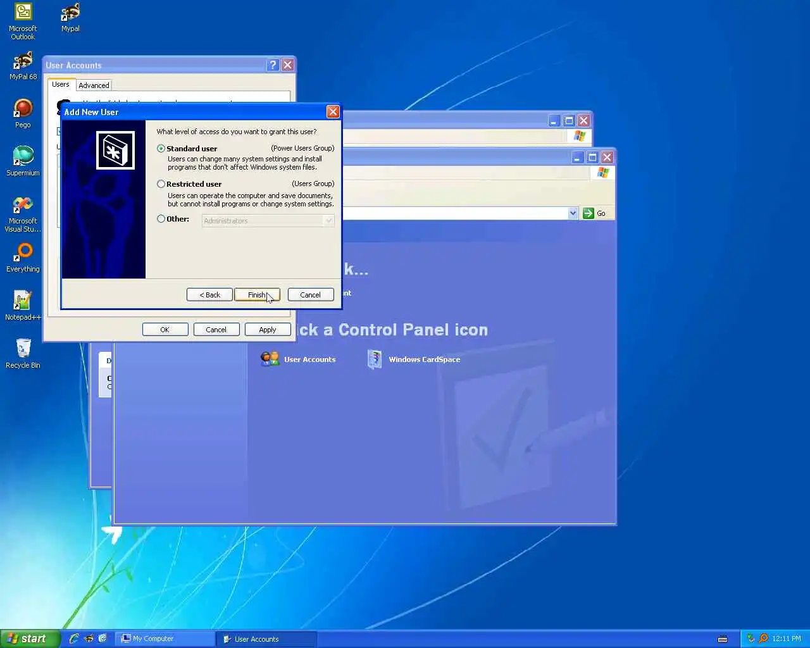
Task: Launch the Pego desktop shortcut
Action: pos(23,113)
